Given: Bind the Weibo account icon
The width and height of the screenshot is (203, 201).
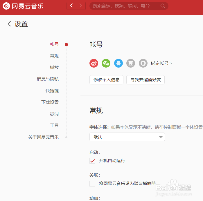Looking at the screenshot, I should tap(94, 63).
